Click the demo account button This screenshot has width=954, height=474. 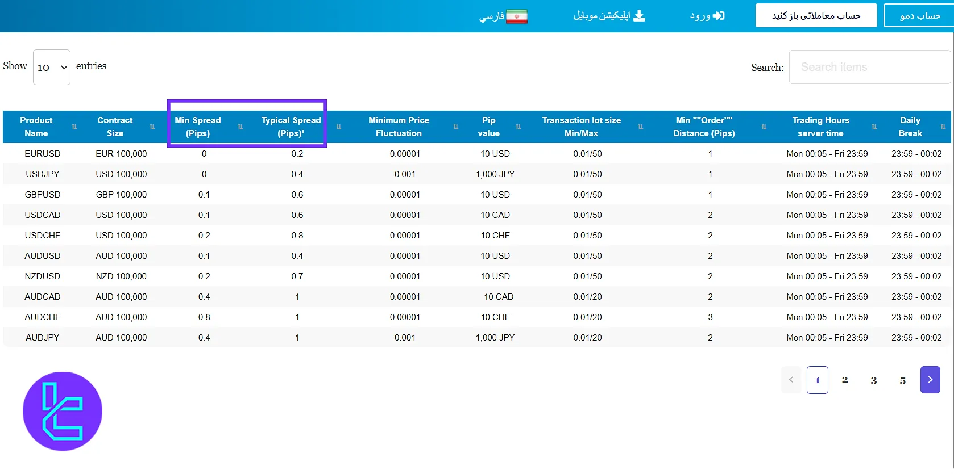[x=919, y=16]
